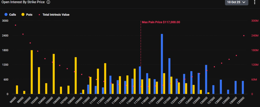Screen dimensions: 260x107
Task: Hide the Total Intrinsic Value series
Action: pos(54,15)
